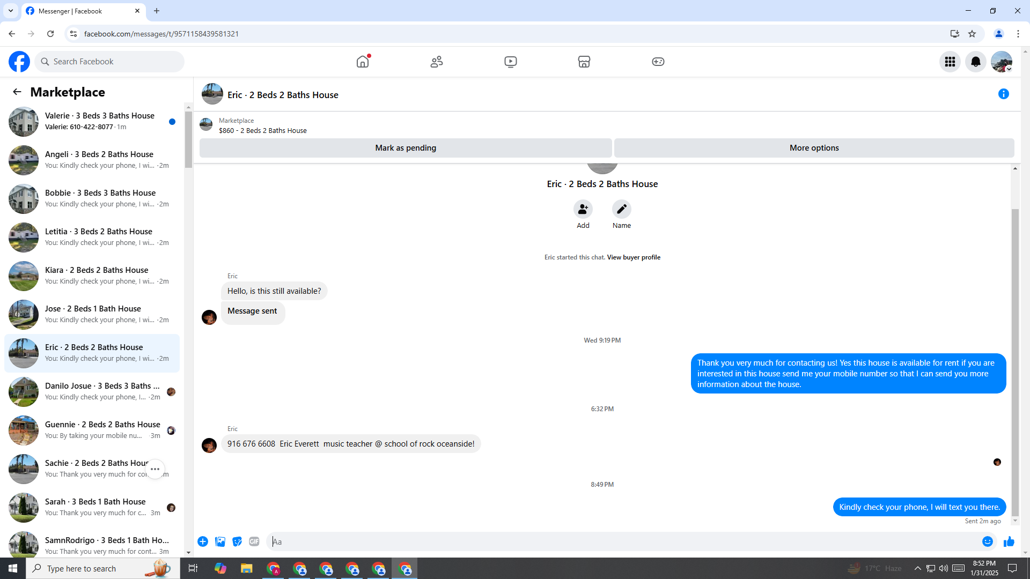The height and width of the screenshot is (579, 1030).
Task: Open the emoji picker in message box
Action: [x=988, y=541]
